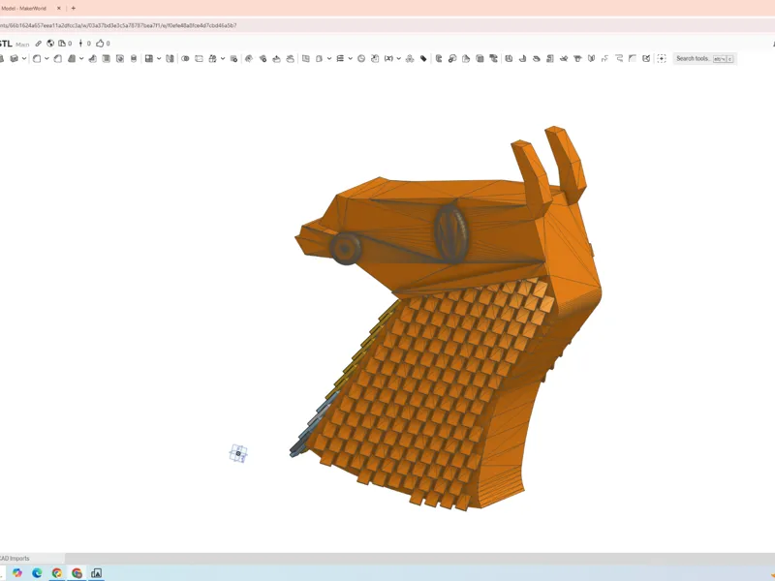Select the Hole tool
This screenshot has width=775, height=581.
[119, 58]
